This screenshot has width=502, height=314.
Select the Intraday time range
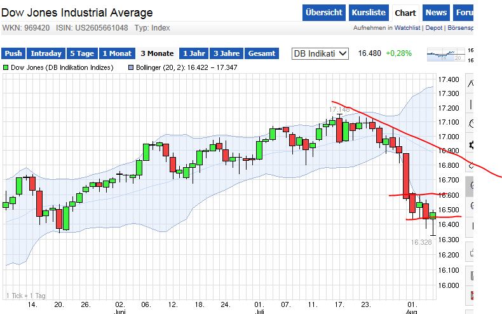46,53
